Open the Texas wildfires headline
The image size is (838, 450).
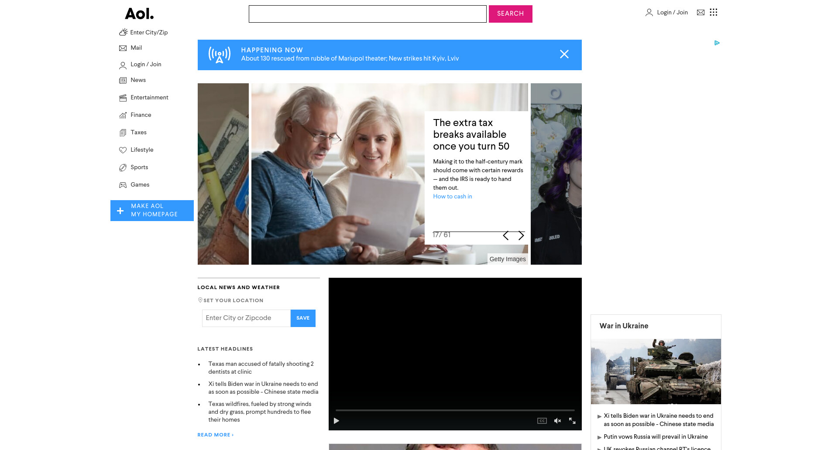(260, 412)
